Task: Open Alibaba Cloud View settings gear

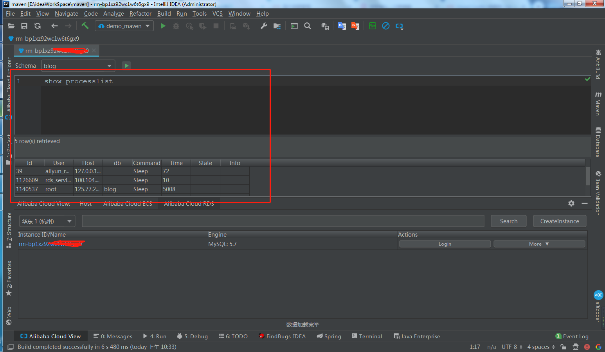Action: click(x=571, y=203)
